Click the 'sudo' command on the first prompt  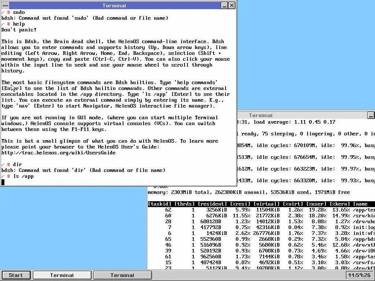point(19,12)
